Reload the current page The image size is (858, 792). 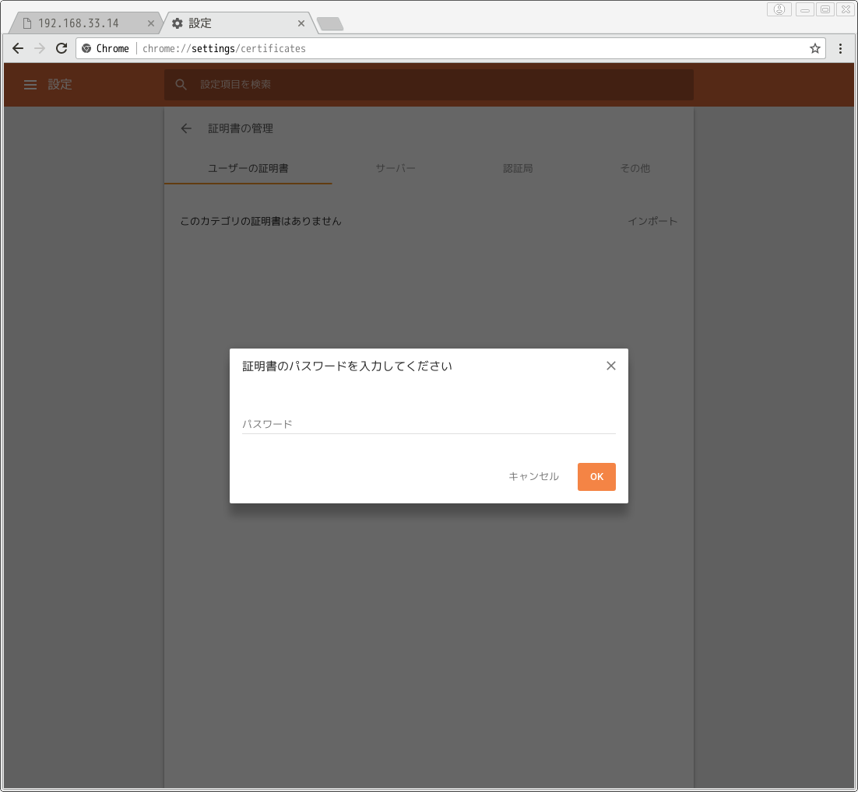(62, 48)
